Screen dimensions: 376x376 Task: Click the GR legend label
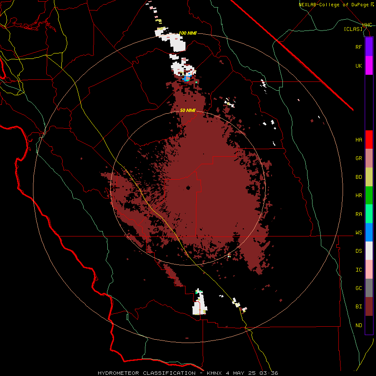tap(358, 158)
